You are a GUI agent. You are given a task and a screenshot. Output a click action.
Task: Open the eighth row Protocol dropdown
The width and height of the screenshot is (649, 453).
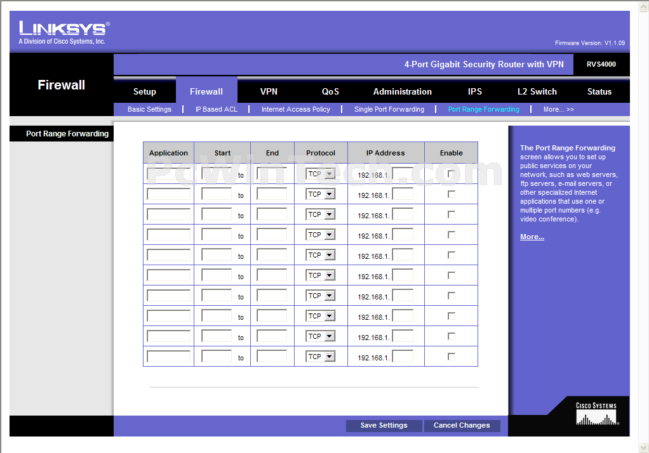point(321,316)
